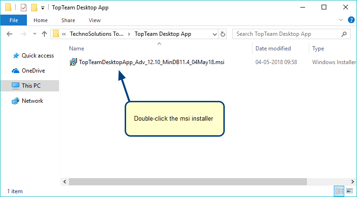Minimize the TopTeam Desktop App window

(303, 8)
